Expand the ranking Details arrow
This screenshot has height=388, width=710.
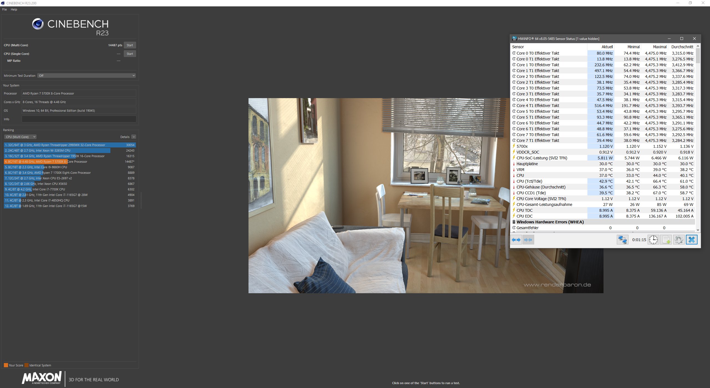click(x=134, y=137)
